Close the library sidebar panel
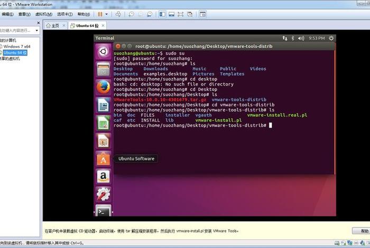The image size is (370, 248). pos(39,23)
